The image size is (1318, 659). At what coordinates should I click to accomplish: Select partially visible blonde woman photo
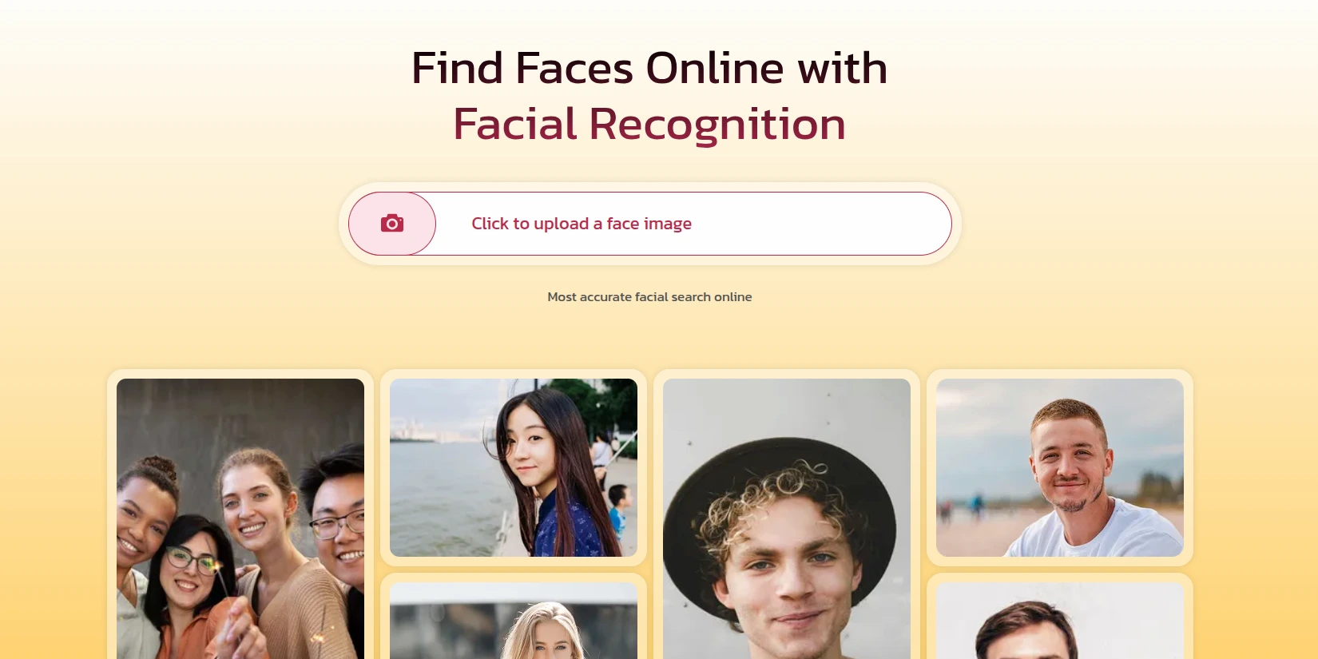[x=514, y=621]
